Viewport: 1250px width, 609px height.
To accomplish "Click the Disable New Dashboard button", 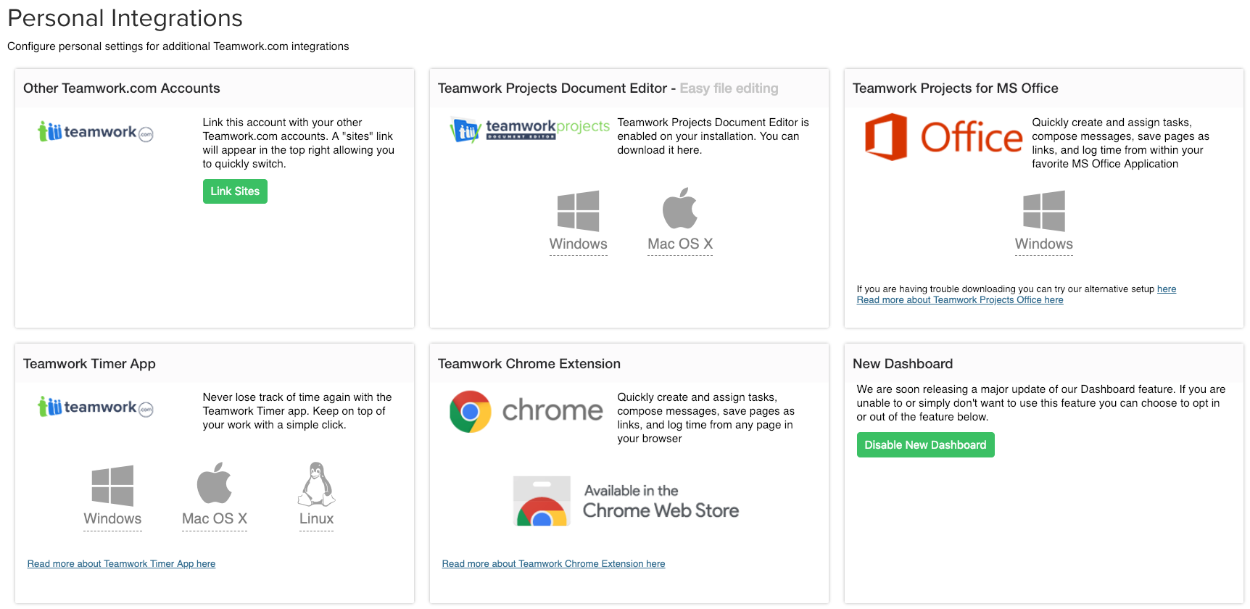I will tap(925, 445).
